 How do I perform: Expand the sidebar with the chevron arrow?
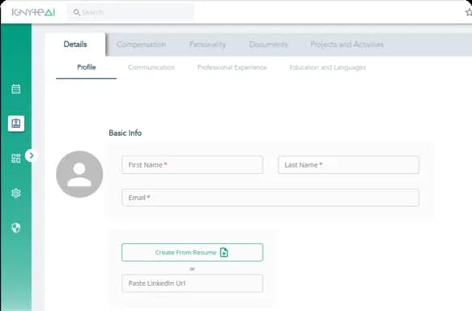[x=31, y=155]
